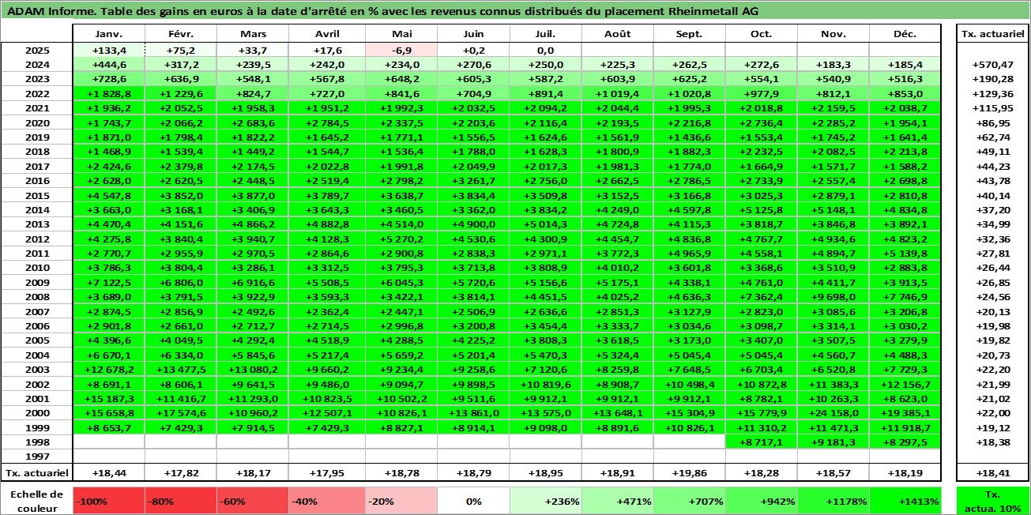Click the 'Tx. actuariel' bottom row label
1031x515 pixels.
pyautogui.click(x=36, y=472)
